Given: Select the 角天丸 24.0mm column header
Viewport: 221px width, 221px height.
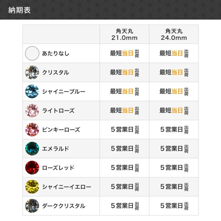Looking at the screenshot, I should [174, 35].
